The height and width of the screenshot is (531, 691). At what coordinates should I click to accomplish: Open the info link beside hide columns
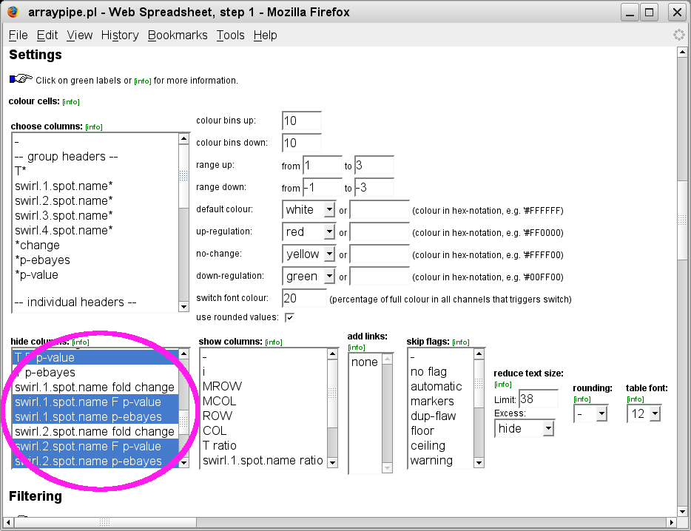[x=81, y=342]
